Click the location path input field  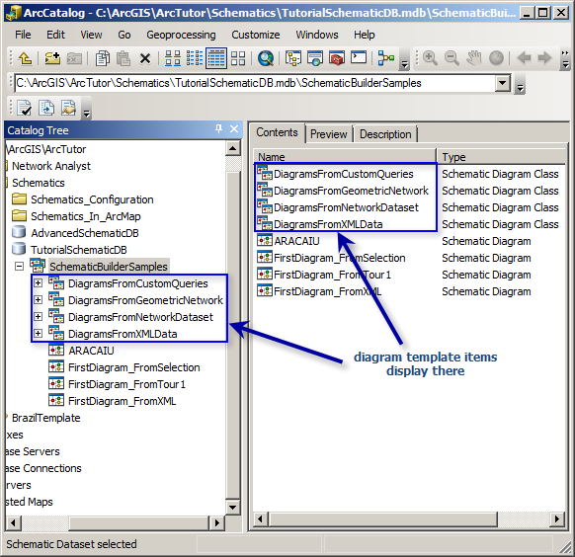coord(255,83)
